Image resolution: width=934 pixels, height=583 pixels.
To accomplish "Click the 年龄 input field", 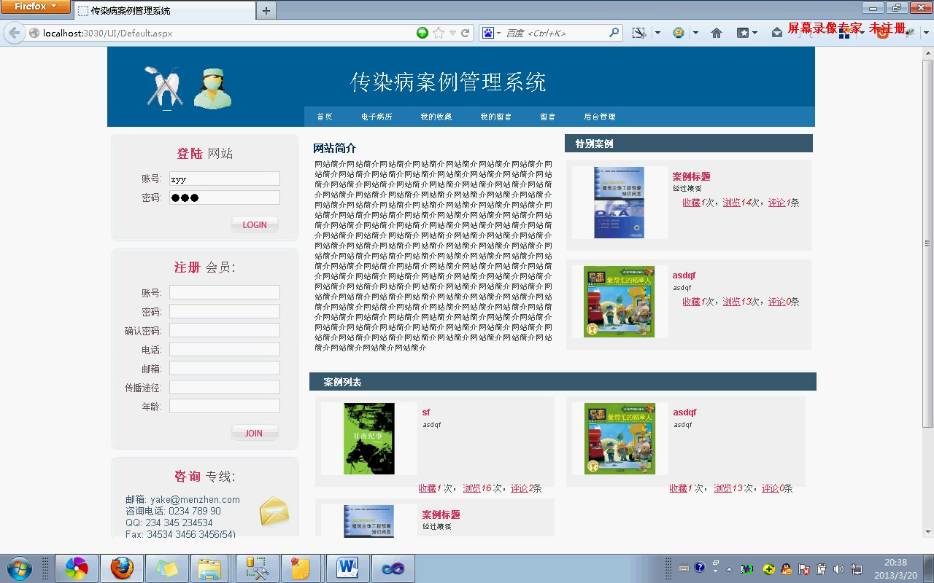I will pyautogui.click(x=225, y=406).
